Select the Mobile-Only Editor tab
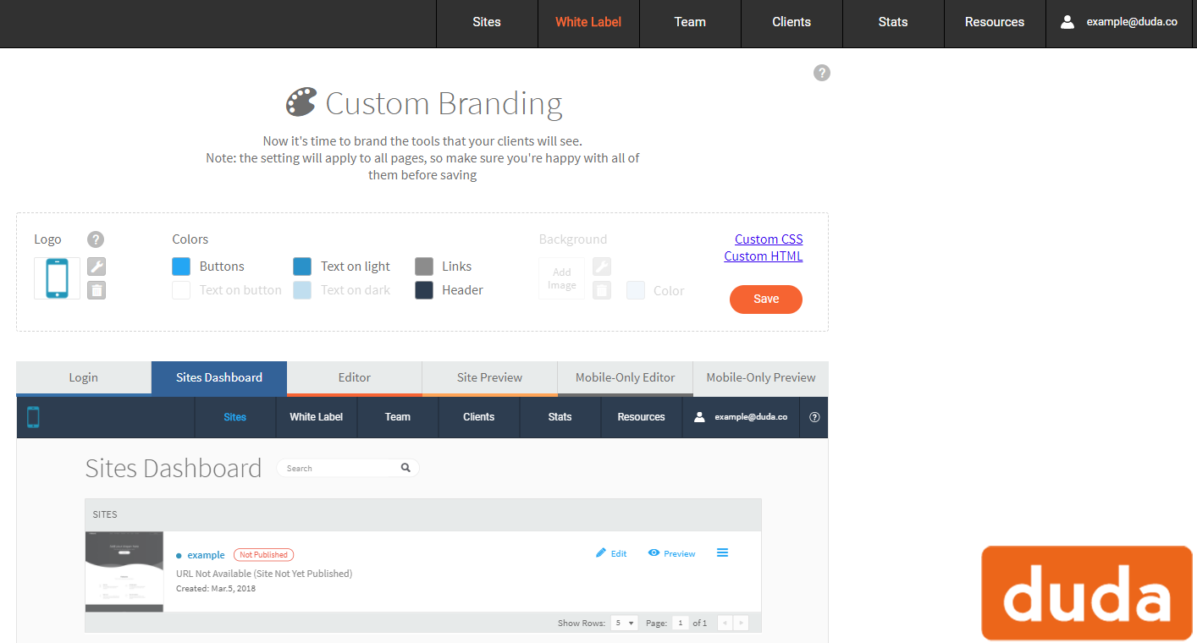The width and height of the screenshot is (1197, 643). 625,378
